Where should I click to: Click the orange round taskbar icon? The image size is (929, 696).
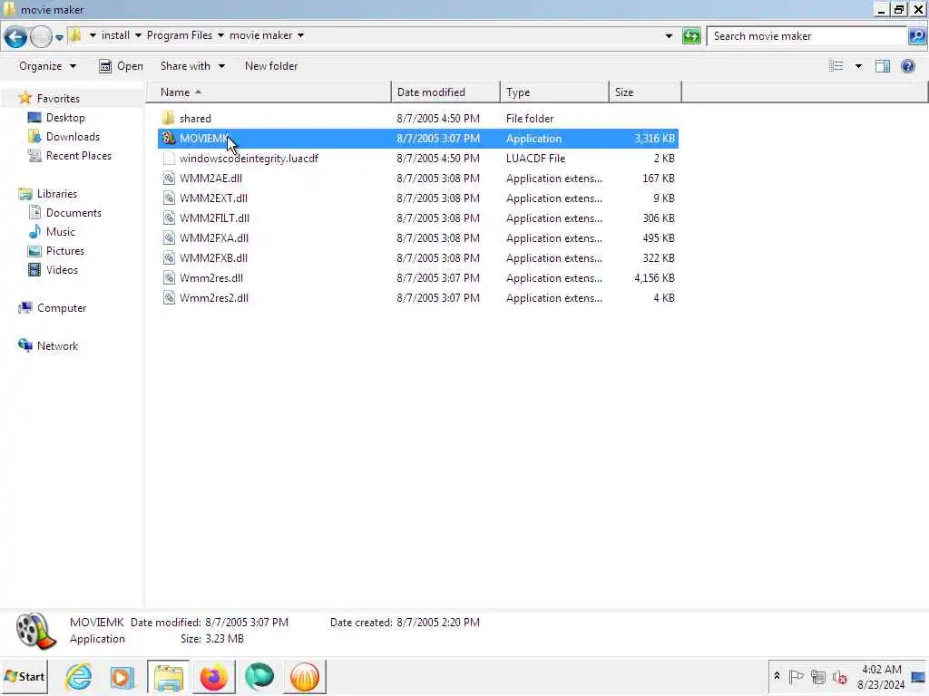[x=305, y=677]
